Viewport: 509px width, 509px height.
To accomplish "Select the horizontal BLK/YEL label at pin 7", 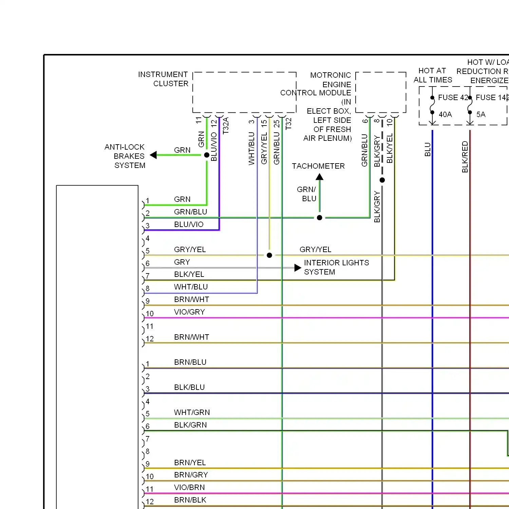I will click(189, 274).
